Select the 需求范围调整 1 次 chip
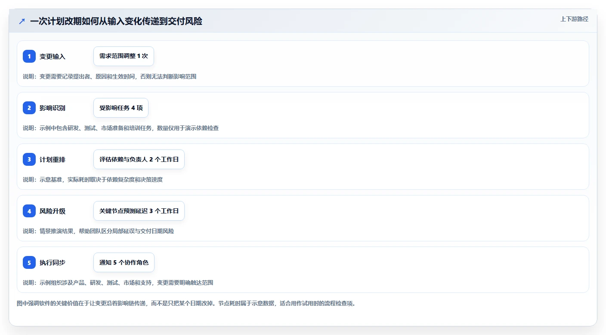This screenshot has width=606, height=335. [124, 56]
